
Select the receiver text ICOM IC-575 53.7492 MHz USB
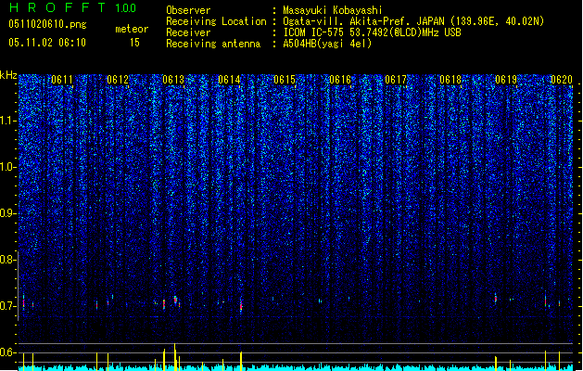(373, 32)
